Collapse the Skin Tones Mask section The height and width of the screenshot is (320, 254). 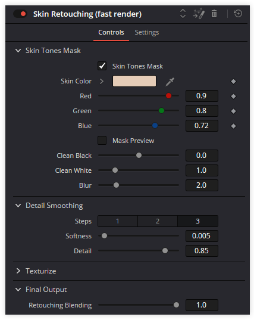18,51
